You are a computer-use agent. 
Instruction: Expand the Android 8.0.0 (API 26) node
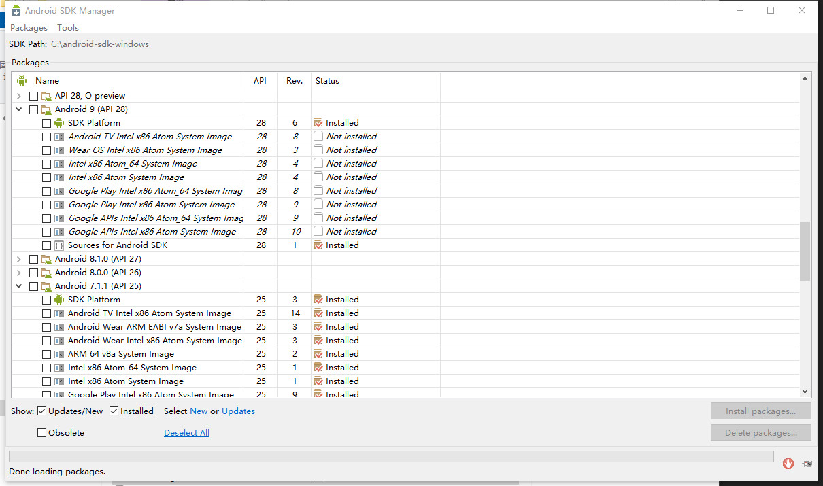pos(19,273)
